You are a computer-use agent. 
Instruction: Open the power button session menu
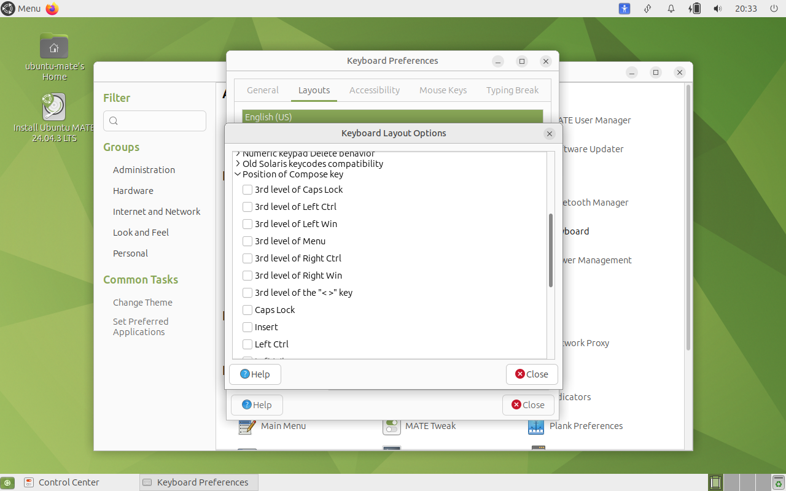[774, 9]
